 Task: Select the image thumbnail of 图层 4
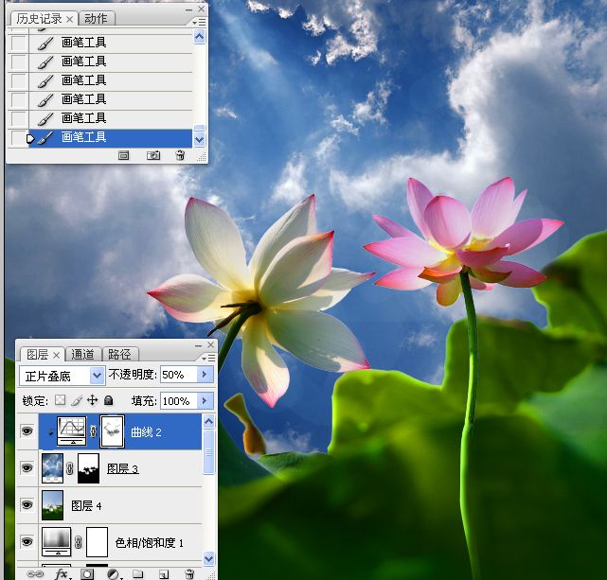52,505
